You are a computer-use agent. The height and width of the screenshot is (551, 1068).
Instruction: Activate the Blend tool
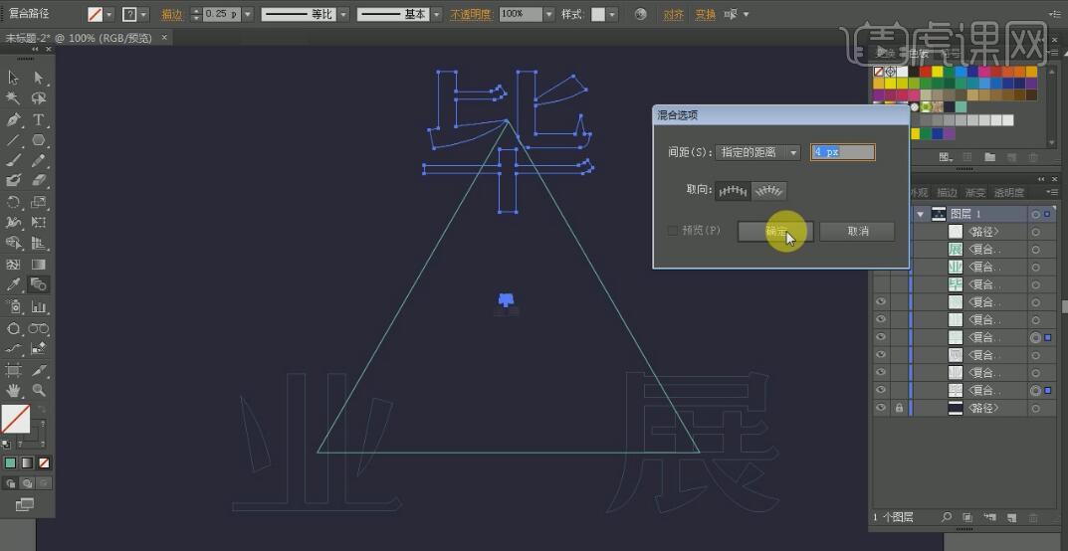point(39,285)
